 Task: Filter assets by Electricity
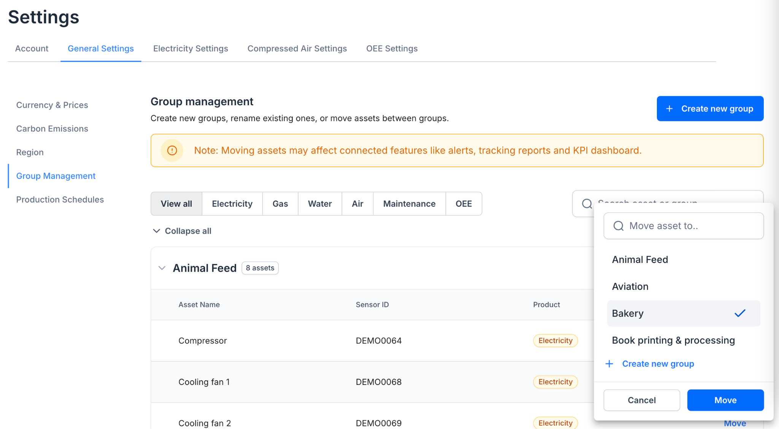(x=232, y=204)
